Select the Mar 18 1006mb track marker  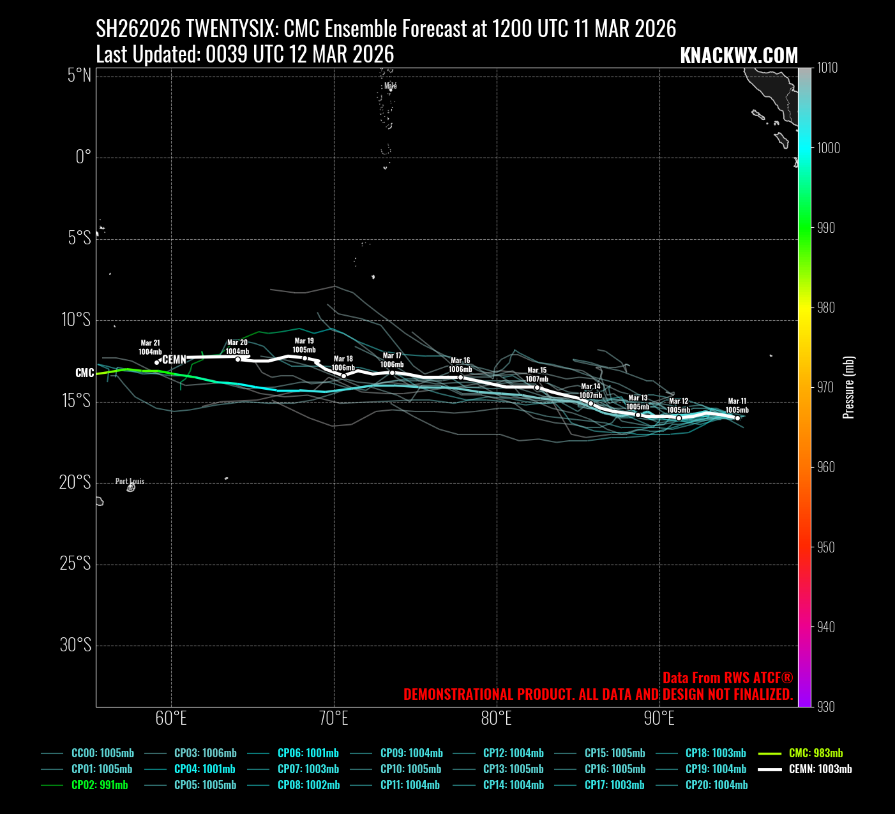[343, 375]
